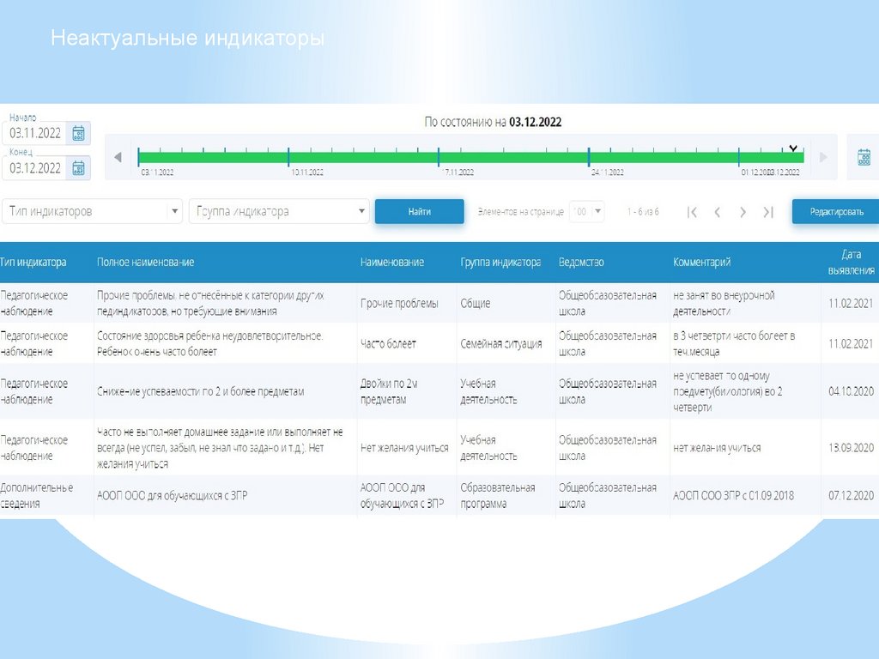Go to previous page of results
The image size is (879, 659).
718,212
